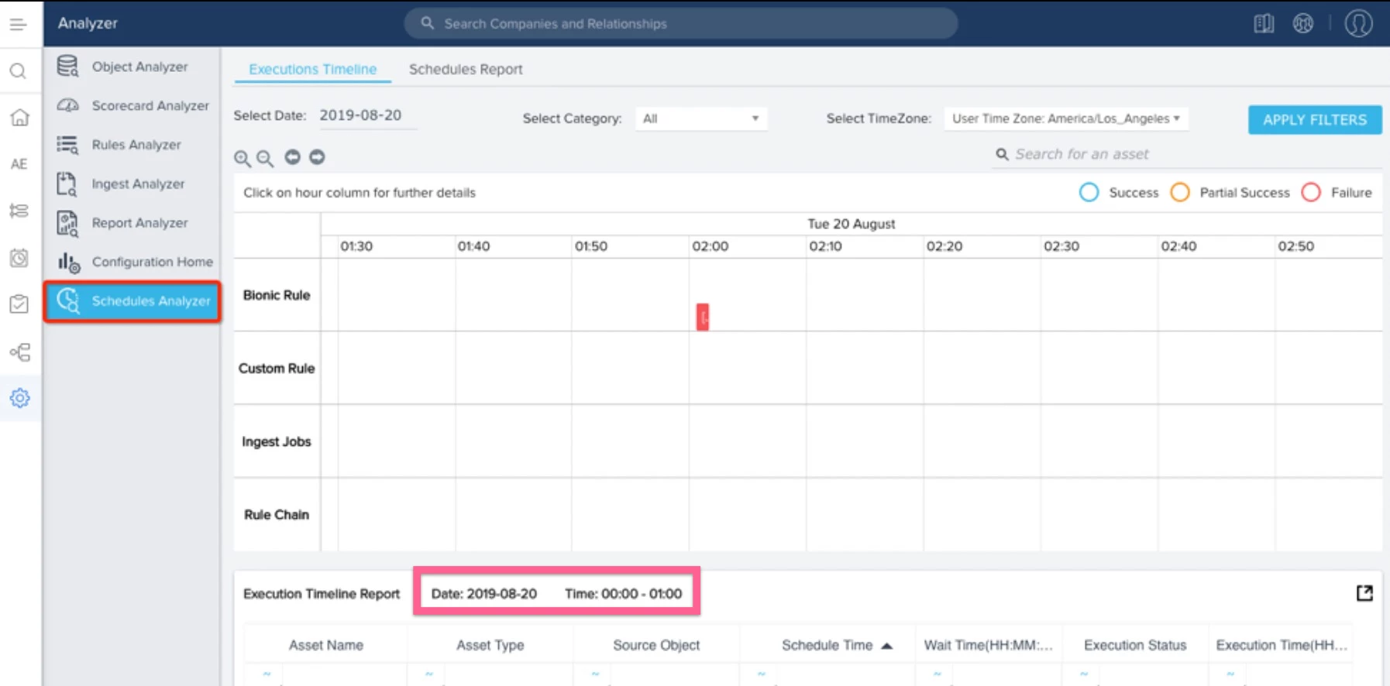
Task: Open the Select TimeZone dropdown
Action: tap(1066, 118)
